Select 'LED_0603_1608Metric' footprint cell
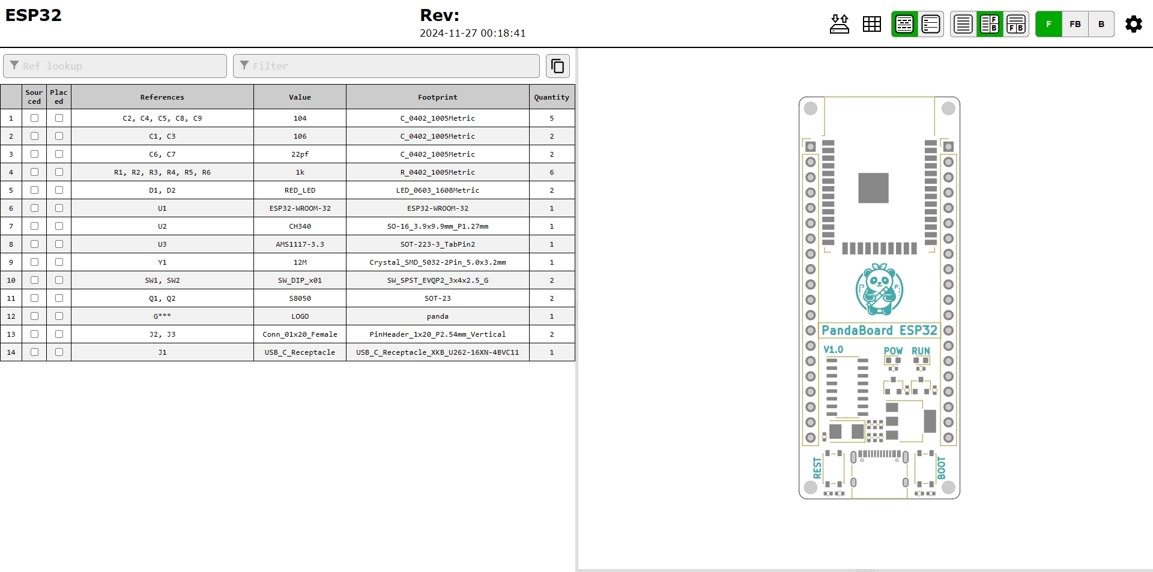Image resolution: width=1153 pixels, height=572 pixels. [438, 190]
